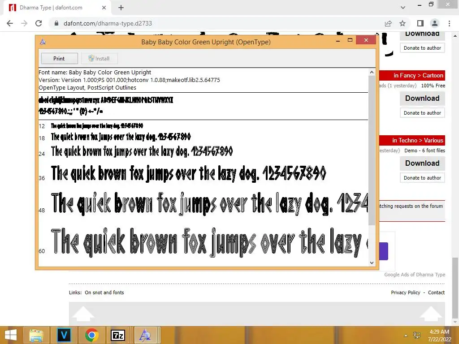The image size is (459, 344).
Task: Maximize the font viewer window
Action: coord(350,40)
